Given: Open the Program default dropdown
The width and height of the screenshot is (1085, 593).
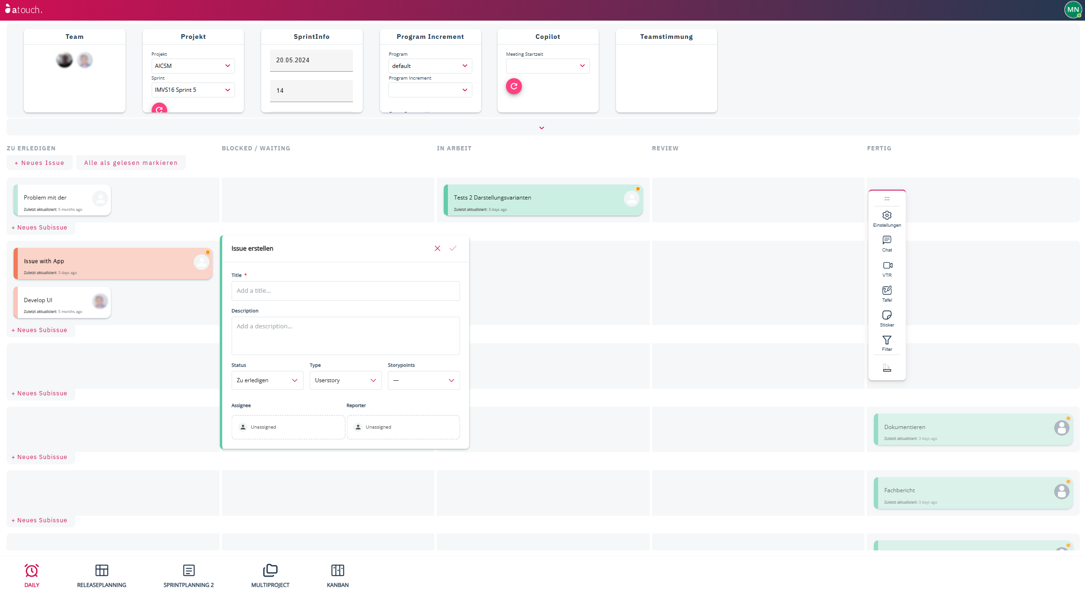Looking at the screenshot, I should [430, 66].
